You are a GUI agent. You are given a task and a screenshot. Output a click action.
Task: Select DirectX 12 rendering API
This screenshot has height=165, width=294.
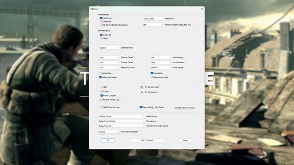pyautogui.click(x=101, y=35)
